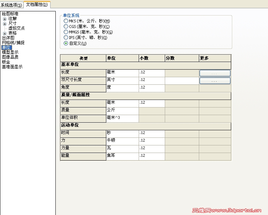Viewport: 268px width, 215px height.
Task: Open the 角度 unit cell showing 度
Action: tap(122, 88)
